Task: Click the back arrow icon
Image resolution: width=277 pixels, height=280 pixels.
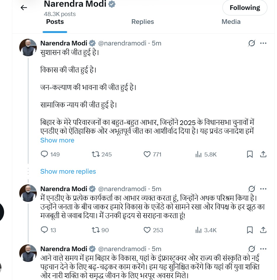Action: point(24,8)
